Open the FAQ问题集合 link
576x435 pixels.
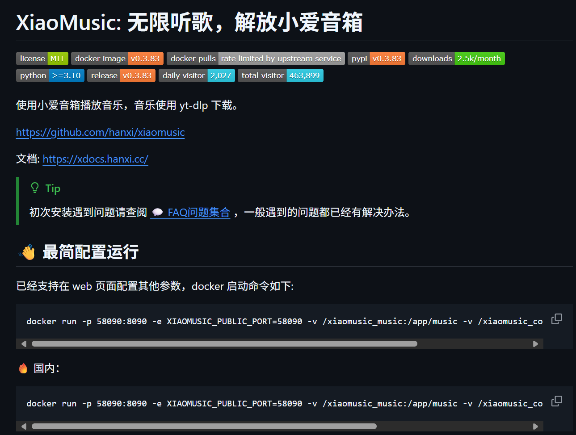coord(198,212)
